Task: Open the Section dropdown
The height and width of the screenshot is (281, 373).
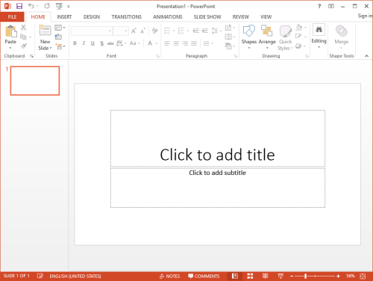Action: pos(60,46)
